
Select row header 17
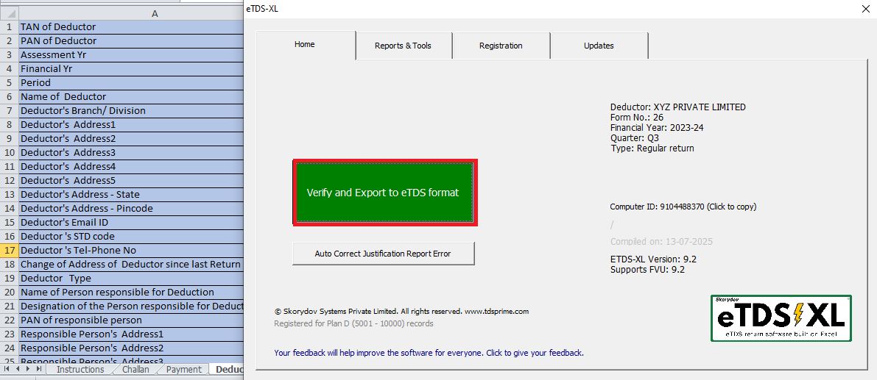pos(10,251)
